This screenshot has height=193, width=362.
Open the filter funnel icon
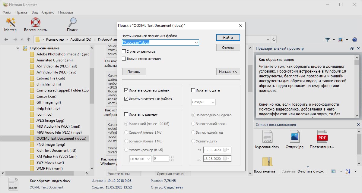[327, 39]
